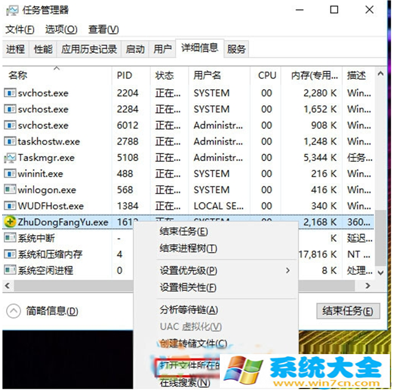The height and width of the screenshot is (391, 393).
Task: Choose 设置相关性(F) in the context menu
Action: point(189,288)
